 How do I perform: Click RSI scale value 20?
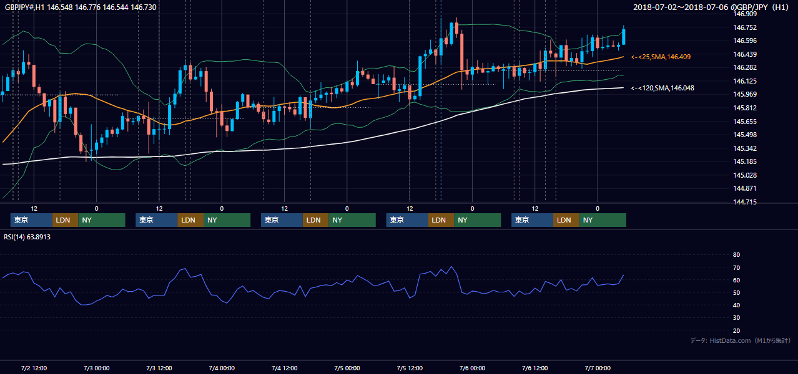coord(736,330)
